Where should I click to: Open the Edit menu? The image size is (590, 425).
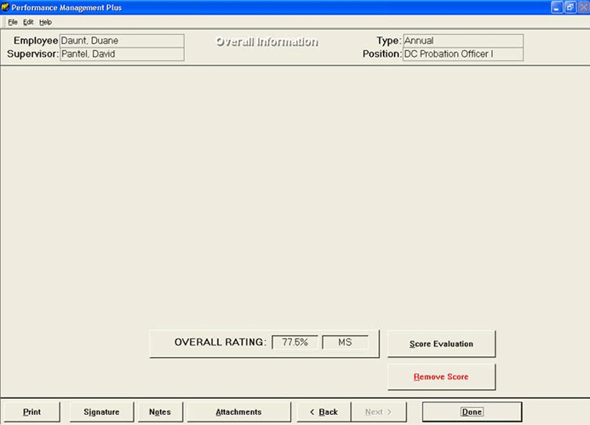click(x=28, y=22)
